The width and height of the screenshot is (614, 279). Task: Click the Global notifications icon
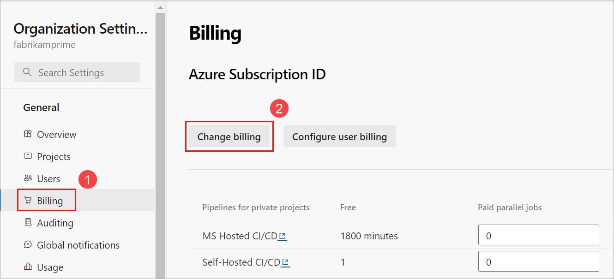coord(28,245)
